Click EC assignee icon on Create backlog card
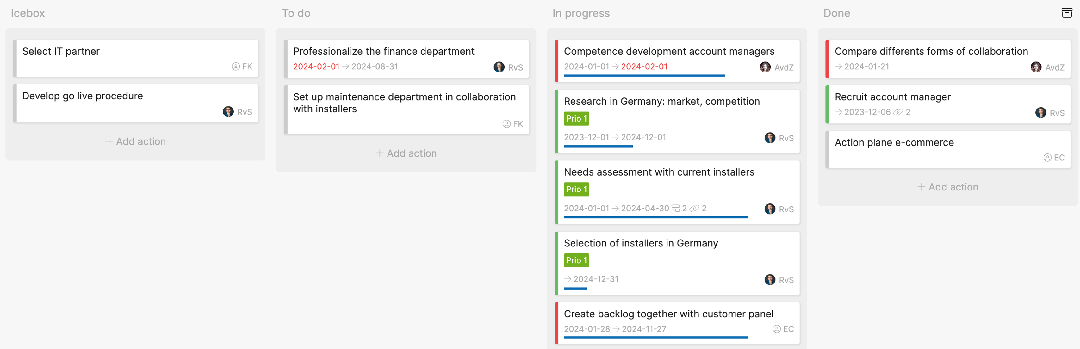Viewport: 1080px width, 349px height. [777, 329]
